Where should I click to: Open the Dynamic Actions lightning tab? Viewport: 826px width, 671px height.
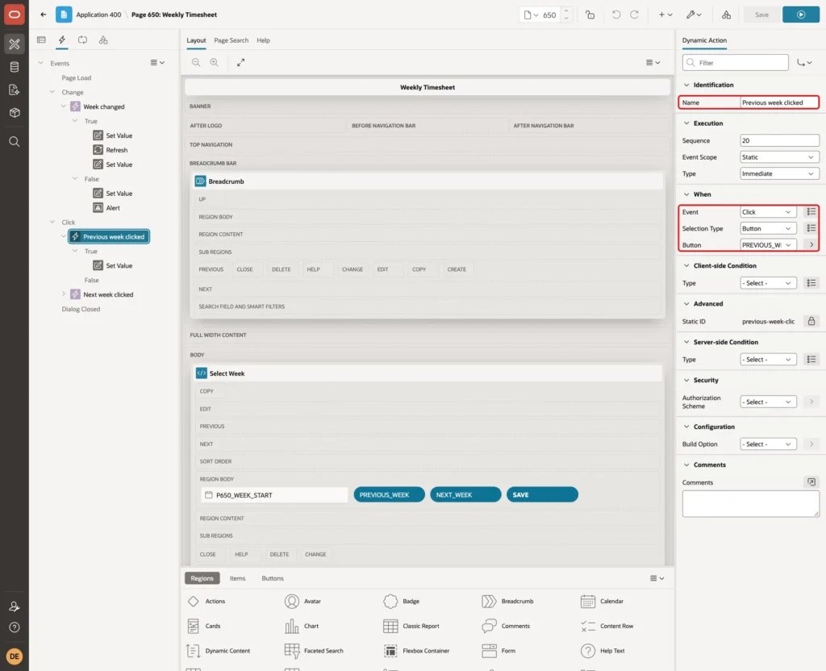(x=62, y=40)
